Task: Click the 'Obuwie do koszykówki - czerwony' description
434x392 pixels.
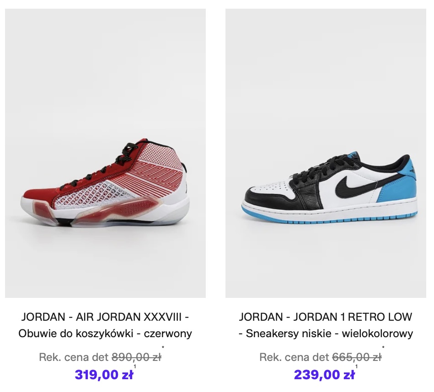Action: tap(105, 334)
